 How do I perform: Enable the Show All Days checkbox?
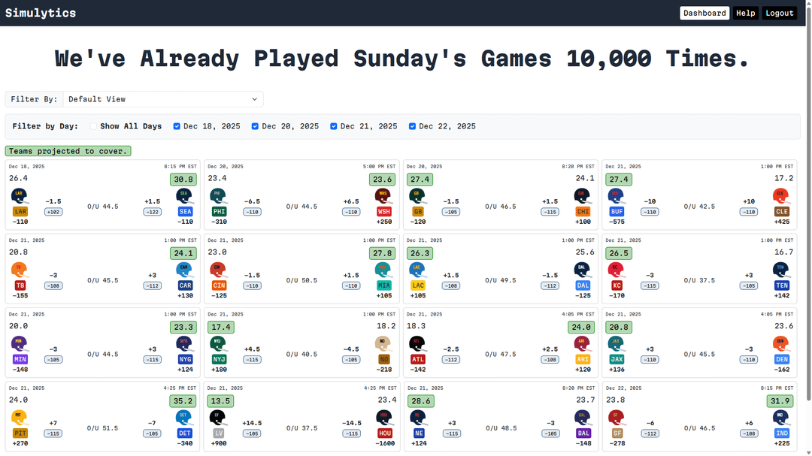point(94,126)
